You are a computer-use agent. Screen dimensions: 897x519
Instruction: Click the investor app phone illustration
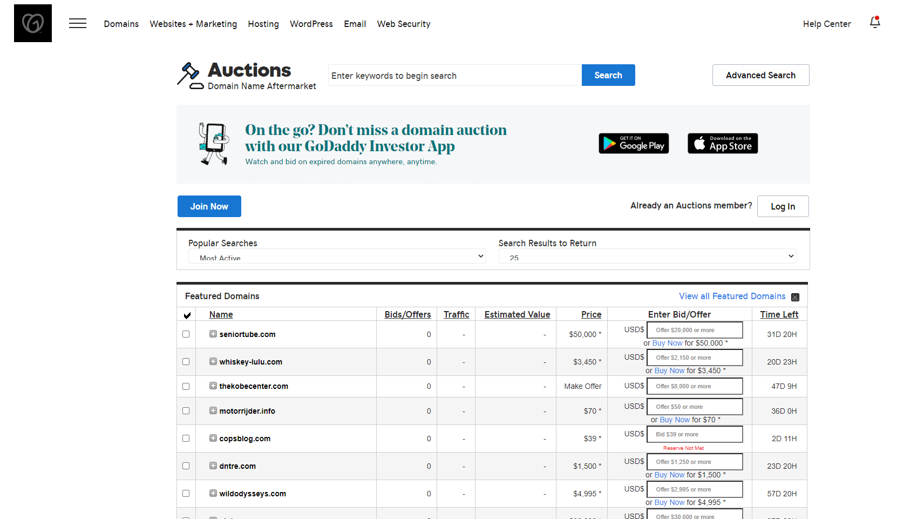click(214, 144)
